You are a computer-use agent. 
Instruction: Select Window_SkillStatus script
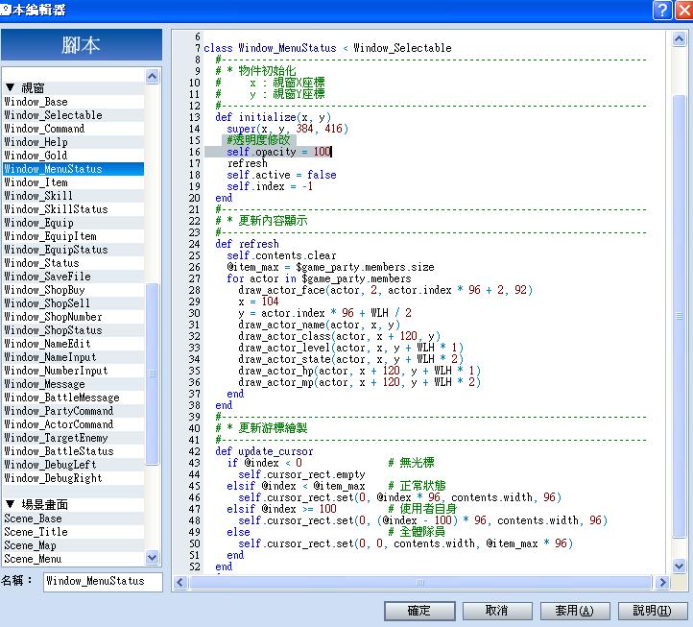coord(73,209)
